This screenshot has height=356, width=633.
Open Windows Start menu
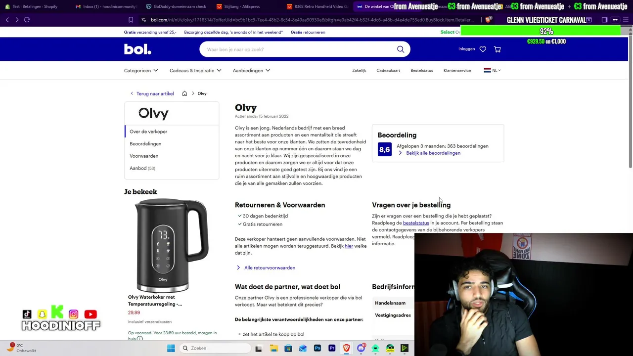[x=171, y=348]
